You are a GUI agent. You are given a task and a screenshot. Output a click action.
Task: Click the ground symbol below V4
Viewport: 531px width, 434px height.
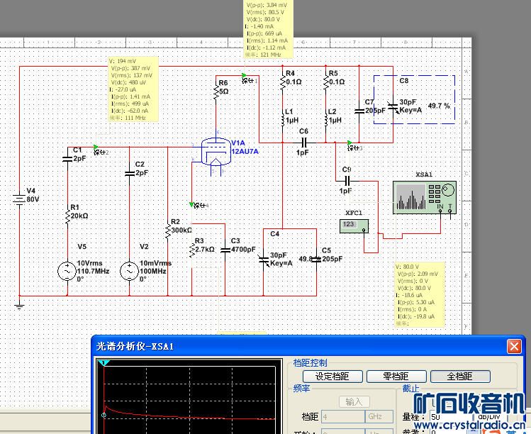[x=19, y=305]
